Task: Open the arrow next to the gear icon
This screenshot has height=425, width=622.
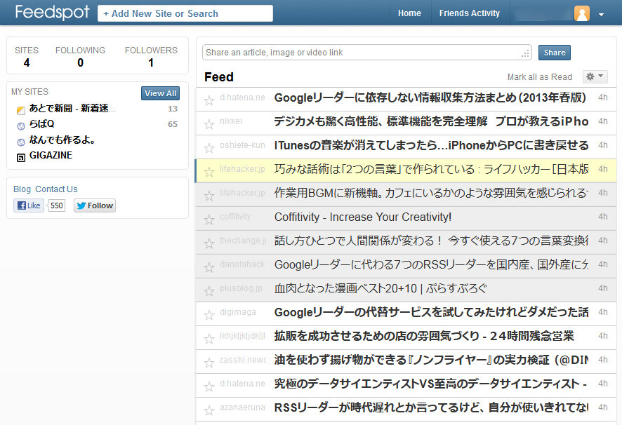Action: (599, 76)
